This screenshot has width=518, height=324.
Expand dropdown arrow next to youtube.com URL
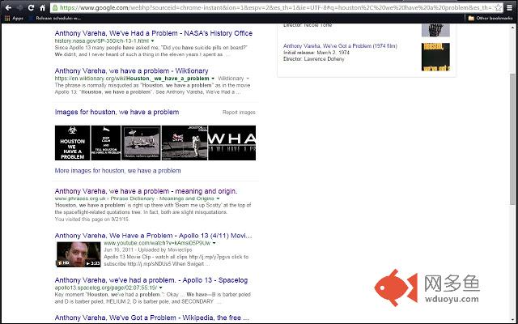[x=215, y=243]
